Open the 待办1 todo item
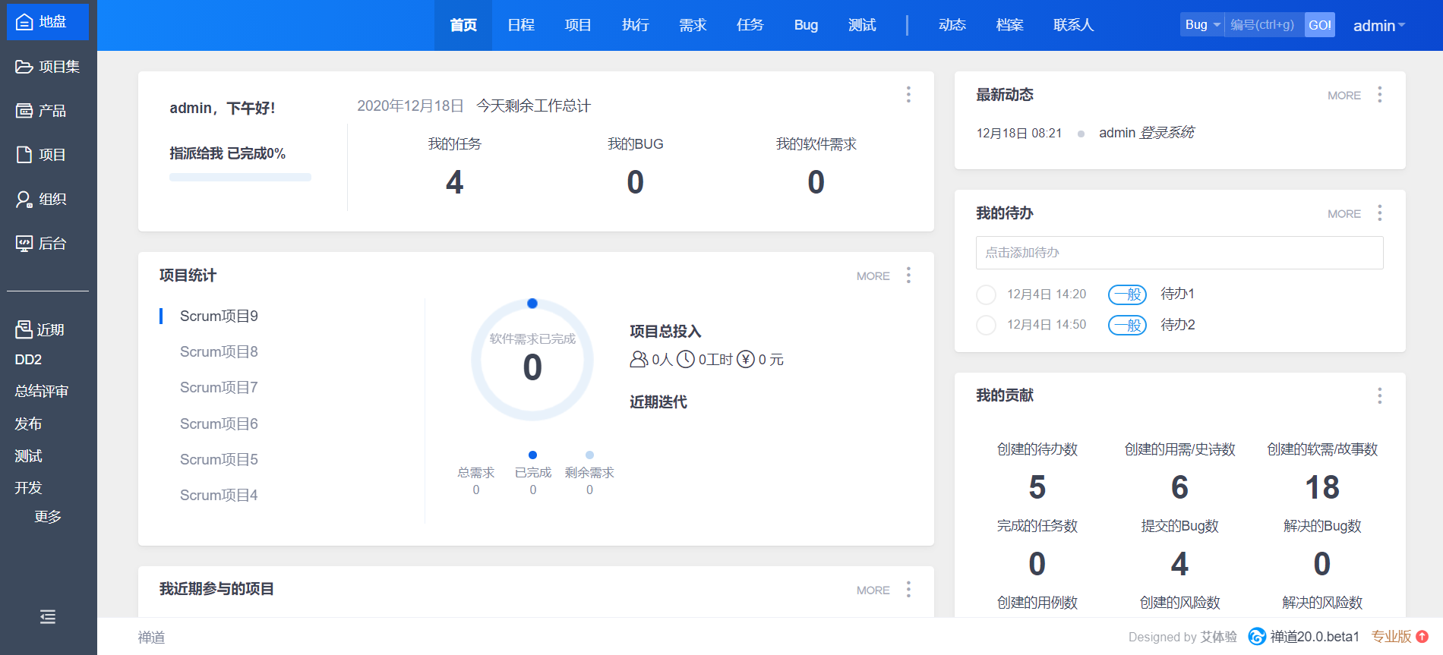The width and height of the screenshot is (1443, 655). point(1177,294)
